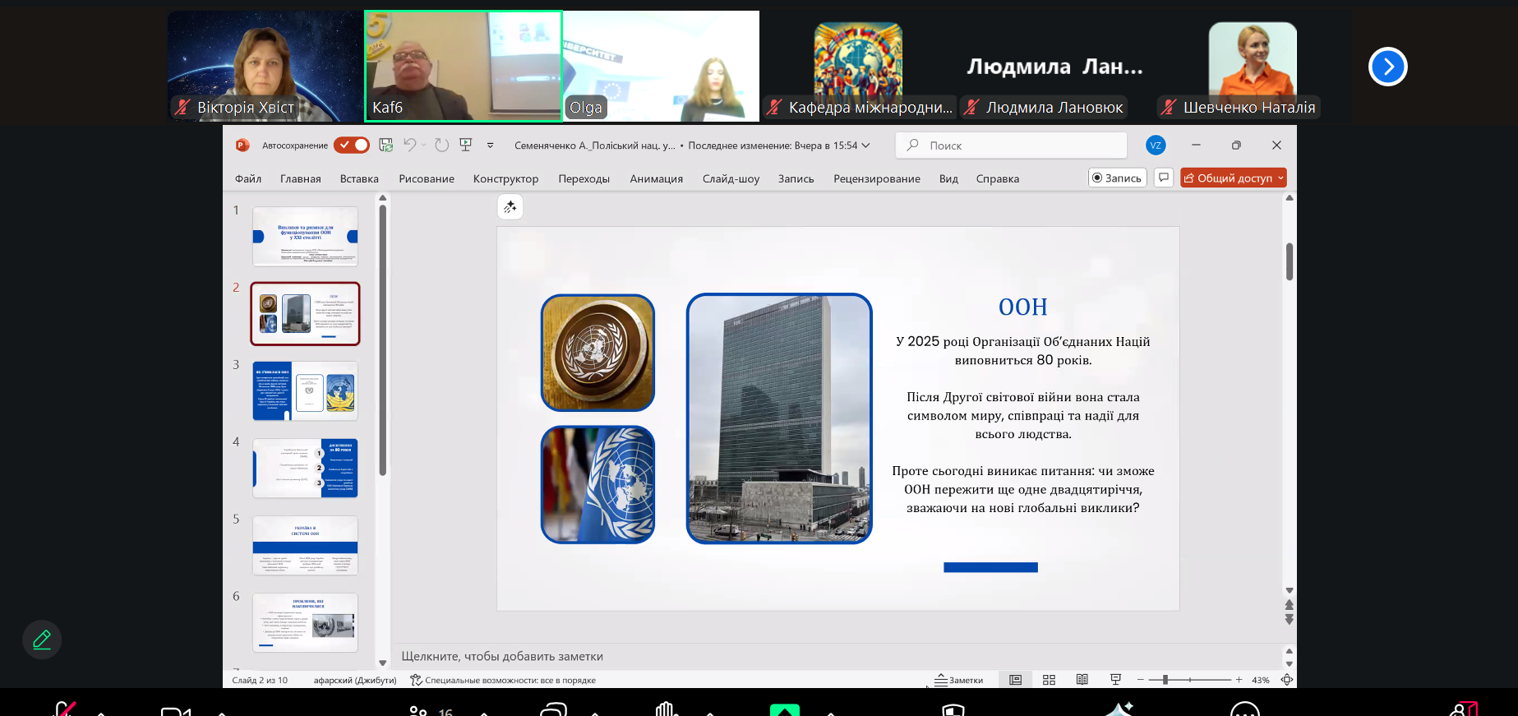This screenshot has height=716, width=1518.
Task: Switch to Reading view icon
Action: (1082, 680)
